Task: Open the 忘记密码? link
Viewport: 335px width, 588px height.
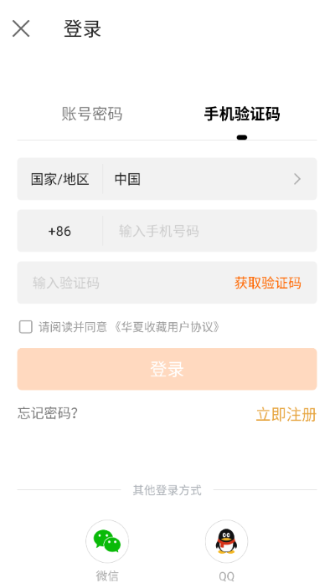Action: (48, 413)
